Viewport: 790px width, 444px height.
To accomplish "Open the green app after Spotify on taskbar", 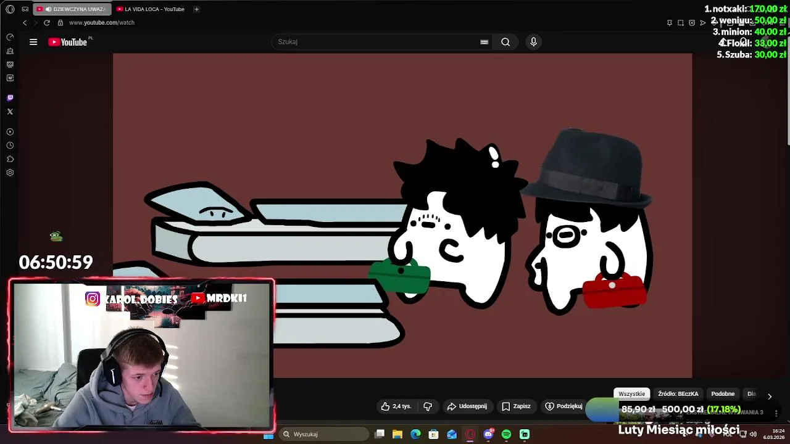I will [525, 435].
